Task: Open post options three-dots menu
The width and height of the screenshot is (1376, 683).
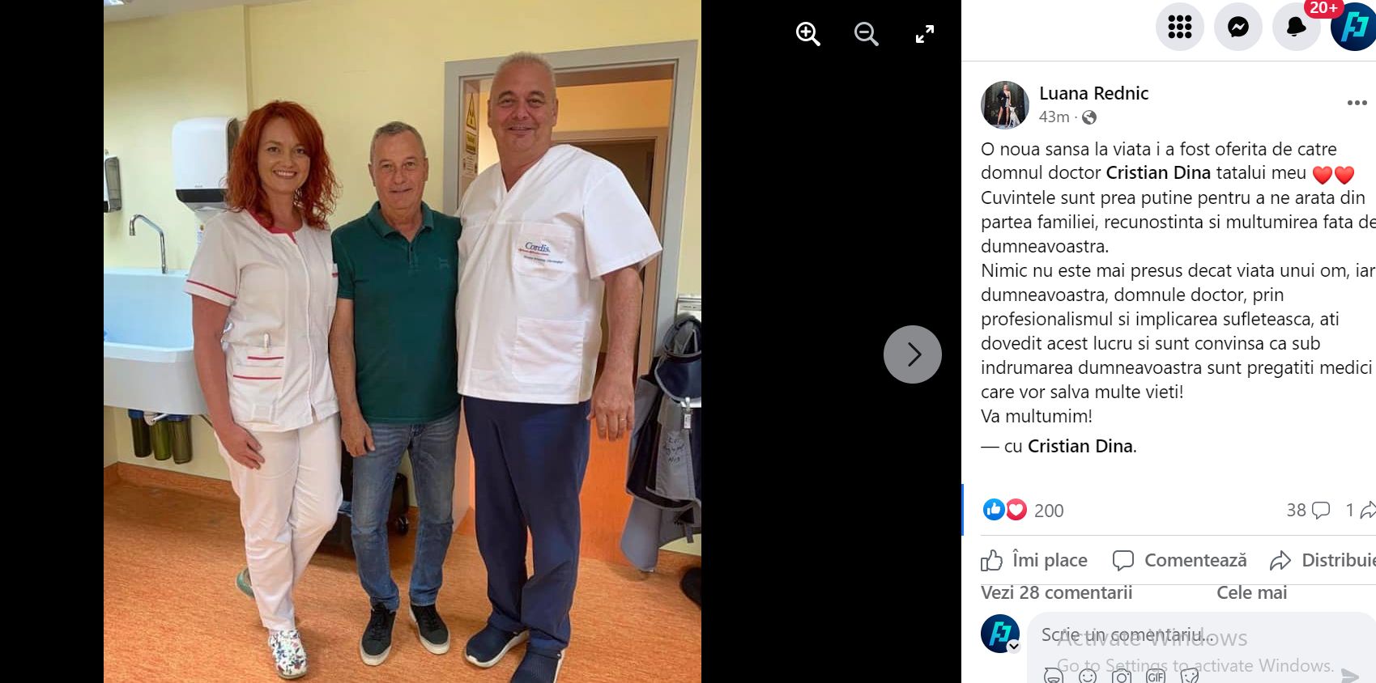Action: point(1357,103)
